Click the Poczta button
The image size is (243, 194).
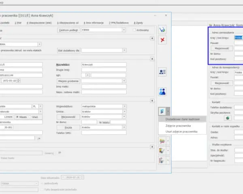68,127
